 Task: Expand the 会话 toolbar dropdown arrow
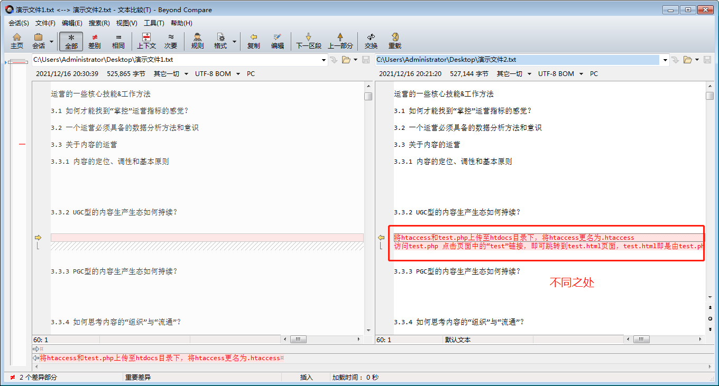(x=51, y=41)
